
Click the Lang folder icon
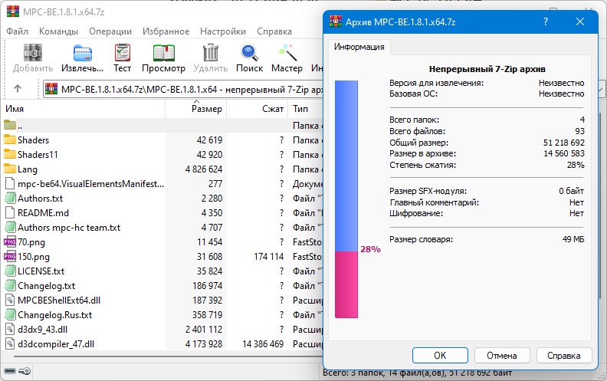point(10,169)
